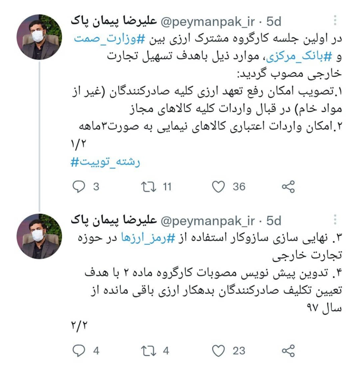The width and height of the screenshot is (358, 374).
Task: Like the first tweet with 36 likes
Action: click(218, 187)
